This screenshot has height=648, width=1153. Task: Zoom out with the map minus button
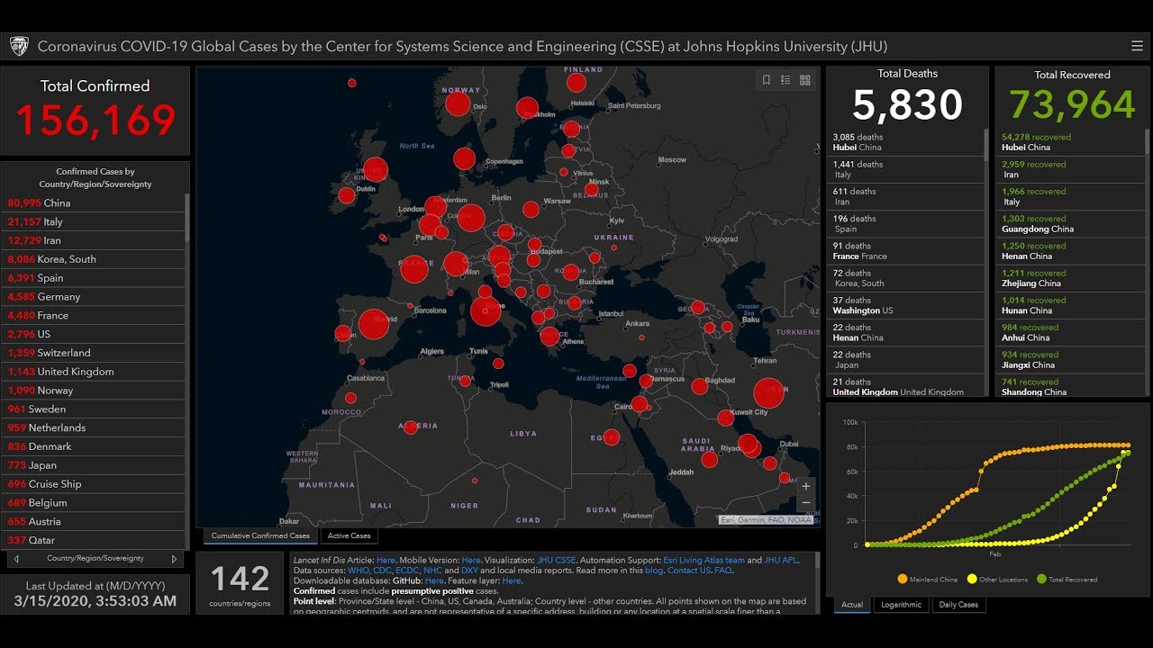click(x=805, y=502)
